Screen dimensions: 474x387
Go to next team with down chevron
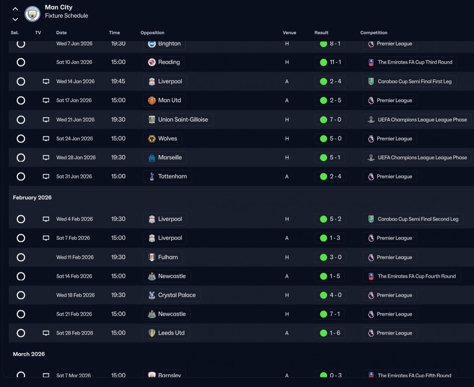tap(15, 19)
